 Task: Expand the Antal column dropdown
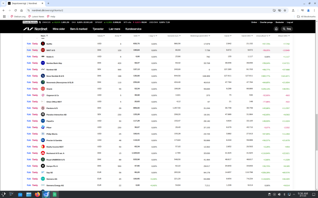coord(121,36)
